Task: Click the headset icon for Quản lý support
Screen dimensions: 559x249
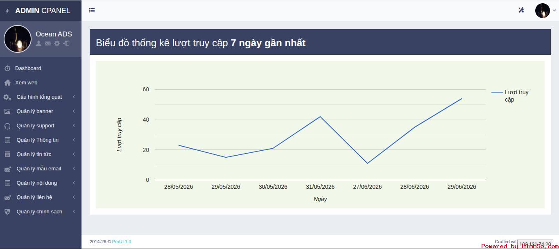Action: [7, 126]
